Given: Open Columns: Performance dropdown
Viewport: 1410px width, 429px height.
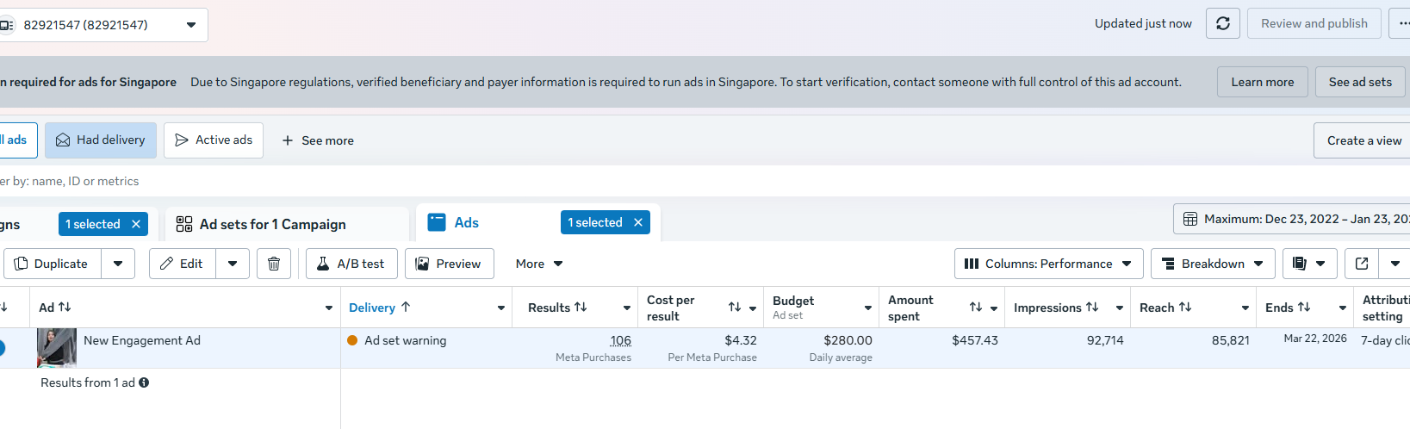Looking at the screenshot, I should pyautogui.click(x=1048, y=264).
